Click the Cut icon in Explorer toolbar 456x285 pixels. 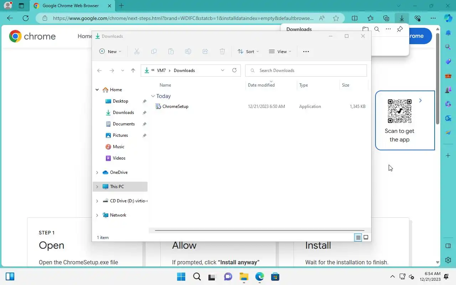coord(137,52)
